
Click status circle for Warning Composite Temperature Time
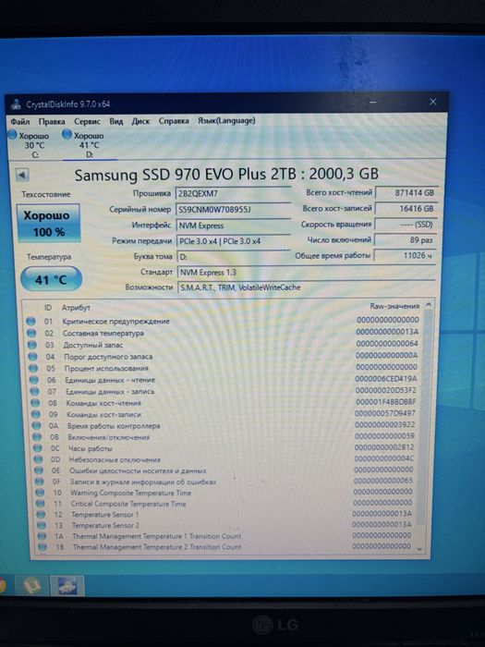[x=40, y=493]
